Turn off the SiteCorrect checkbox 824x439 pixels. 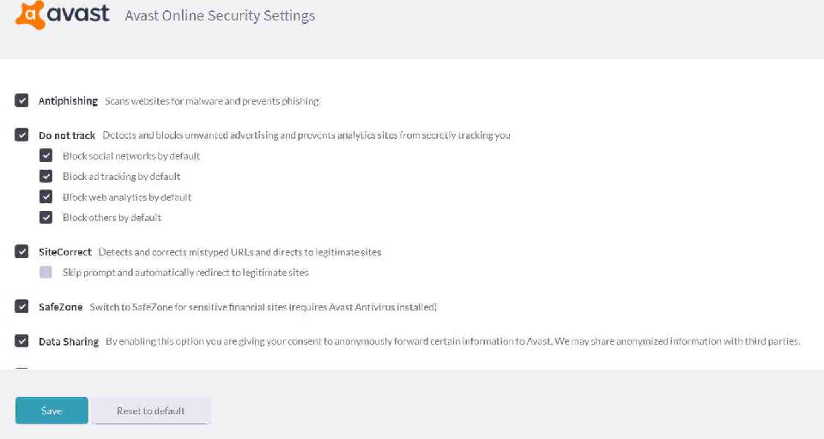coord(21,252)
